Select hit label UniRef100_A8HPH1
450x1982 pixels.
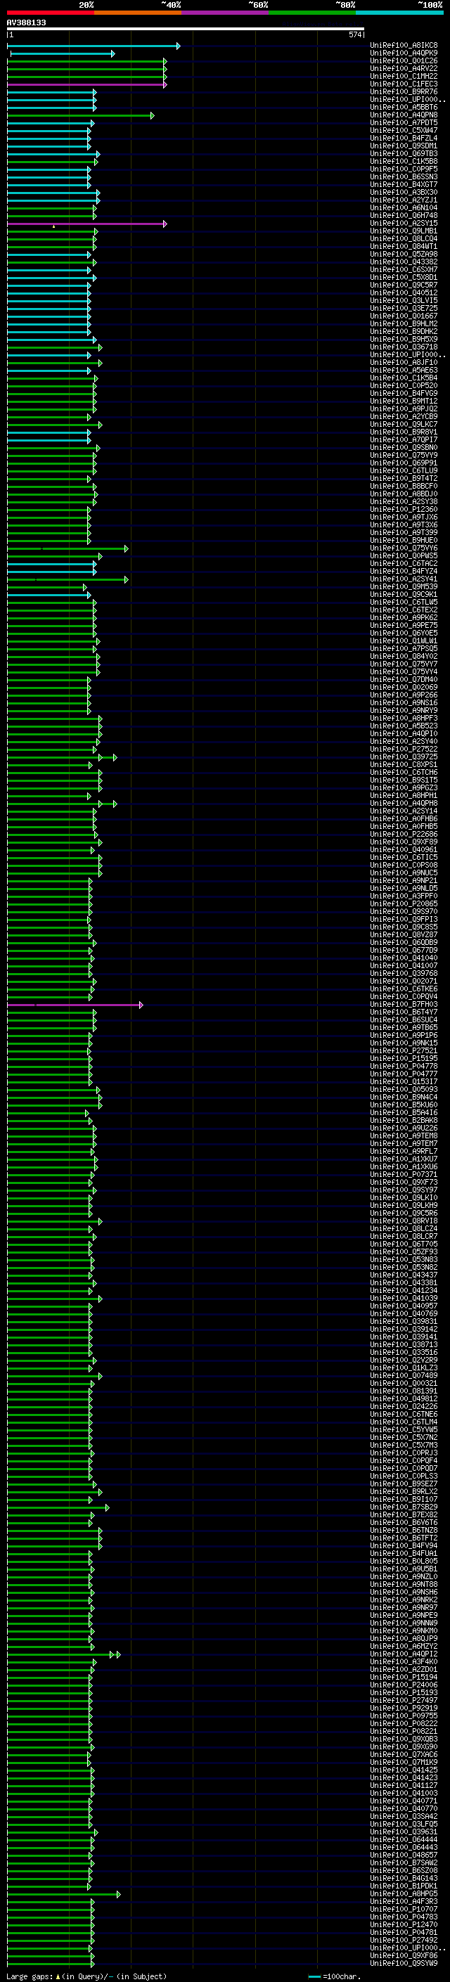(x=404, y=796)
